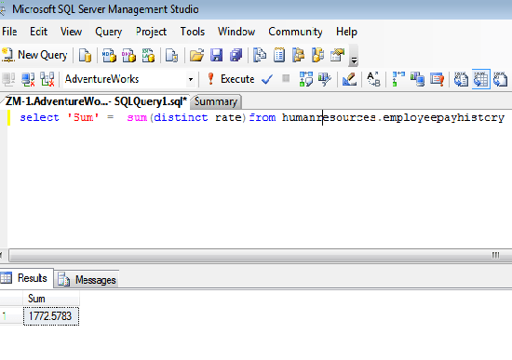Screen dimensions: 512x360
Task: Open the Tools menu
Action: [193, 32]
